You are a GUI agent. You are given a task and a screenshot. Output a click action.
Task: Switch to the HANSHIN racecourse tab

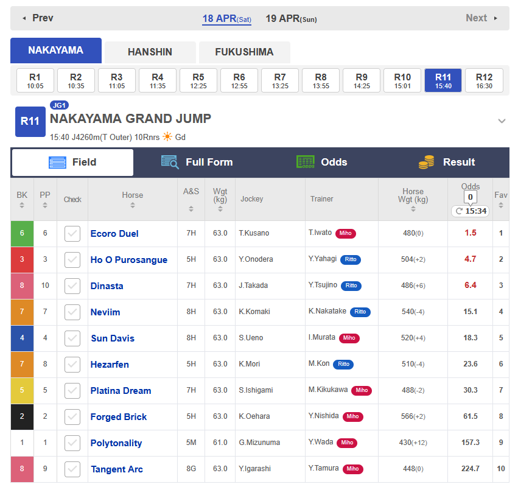pos(150,52)
